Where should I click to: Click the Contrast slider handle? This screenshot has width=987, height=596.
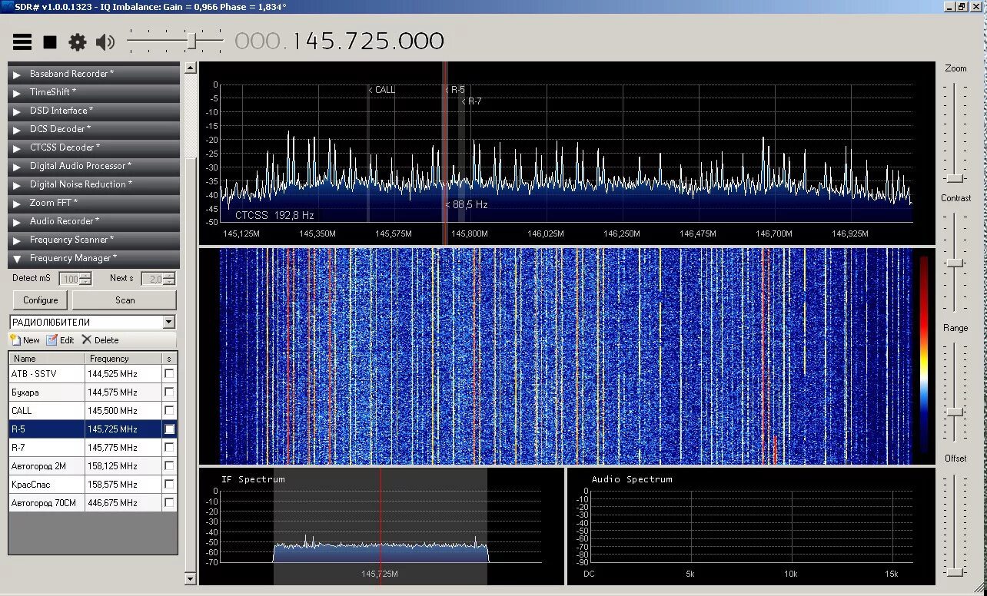coord(955,263)
